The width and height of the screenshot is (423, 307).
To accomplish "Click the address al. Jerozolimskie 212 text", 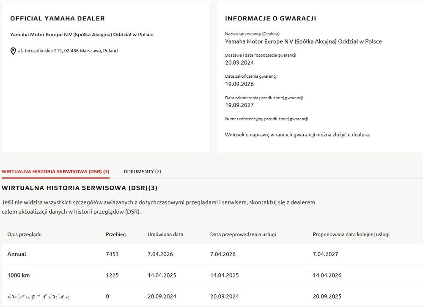I will pos(68,51).
